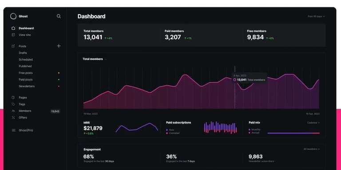Open the Free posts view
This screenshot has height=170, width=341.
point(26,73)
